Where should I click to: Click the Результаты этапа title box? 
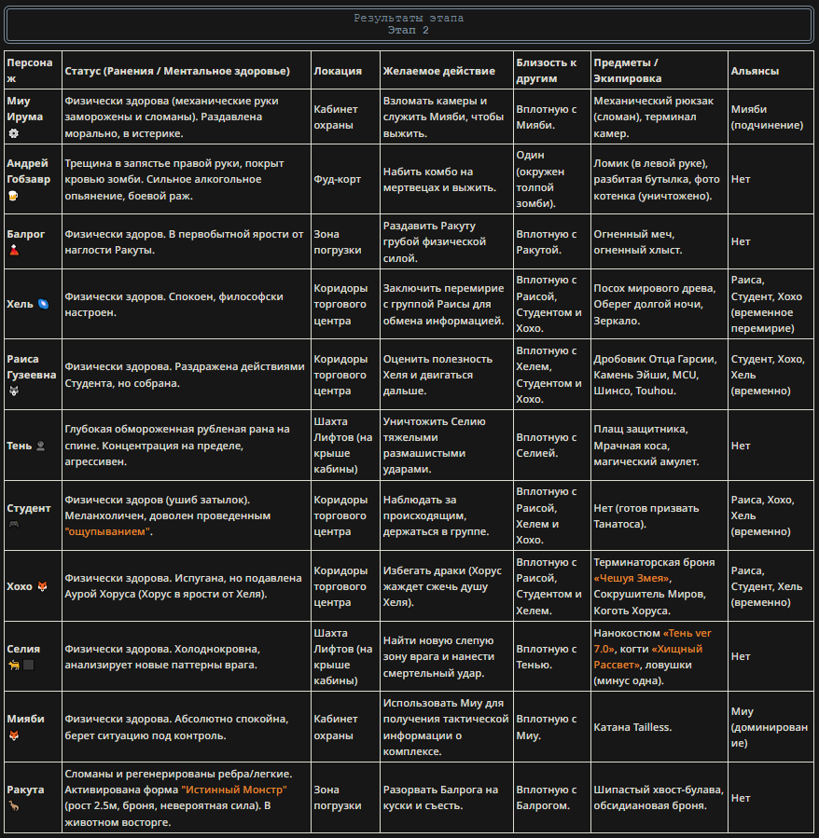(409, 24)
